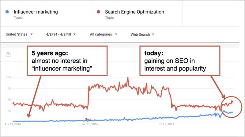Click the Oct 8, 2017 axis label
This screenshot has height=137, width=245.
[167, 124]
